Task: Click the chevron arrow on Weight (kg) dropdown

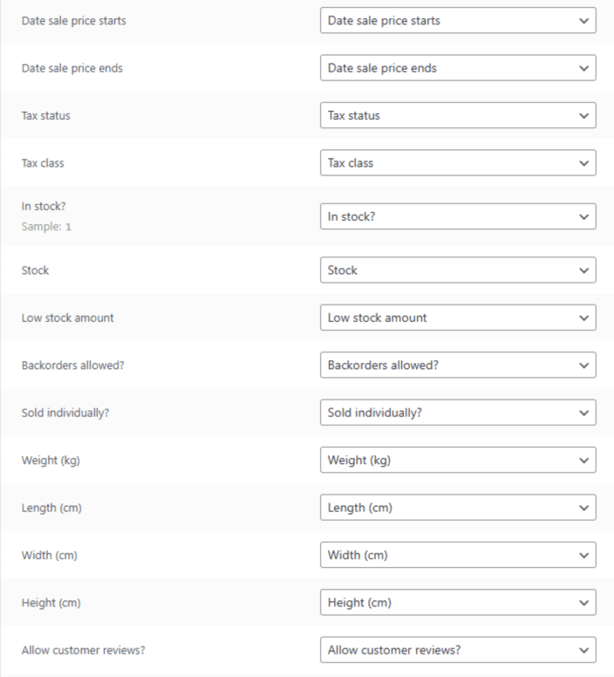Action: pyautogui.click(x=583, y=461)
